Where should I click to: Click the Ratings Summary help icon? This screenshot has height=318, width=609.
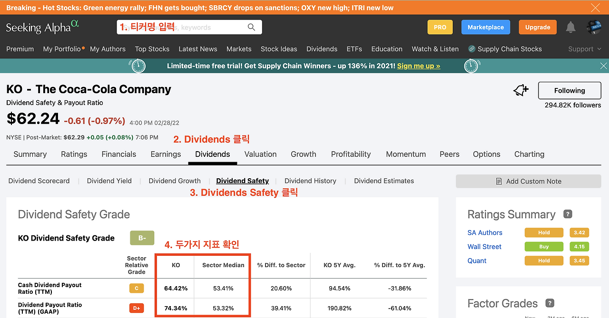point(568,214)
